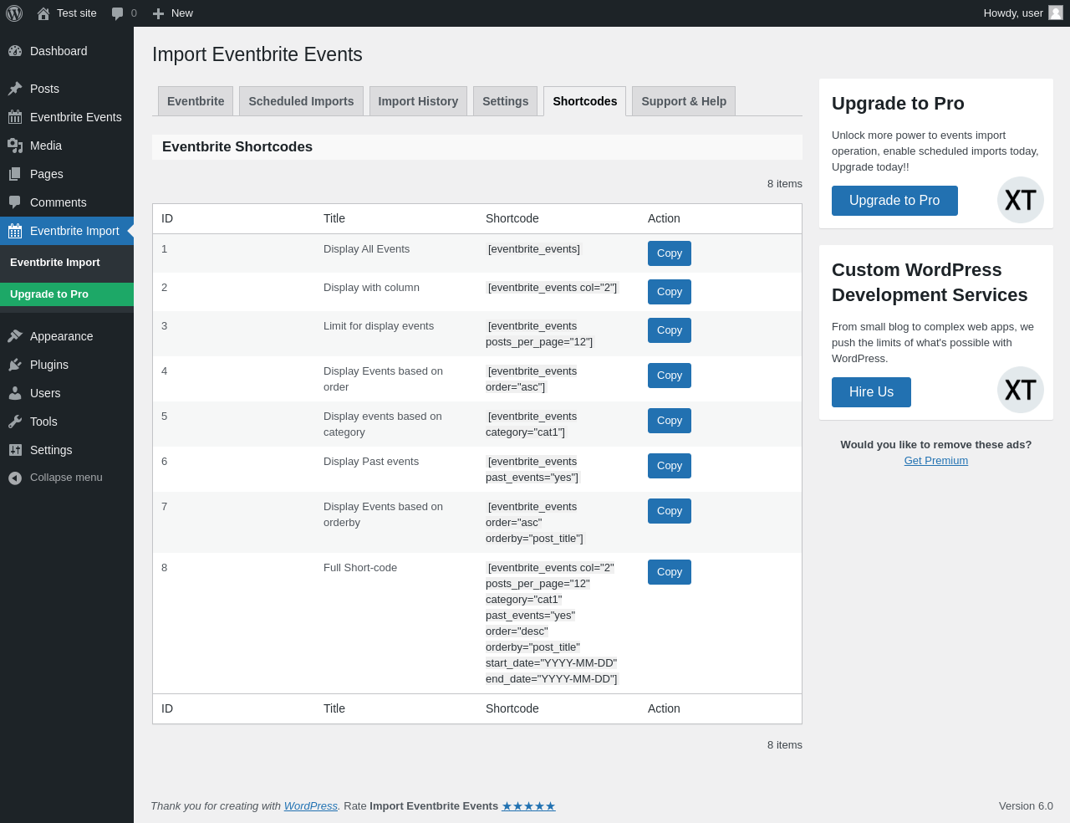
Task: Copy the Full Short-code shortcode
Action: 670,572
